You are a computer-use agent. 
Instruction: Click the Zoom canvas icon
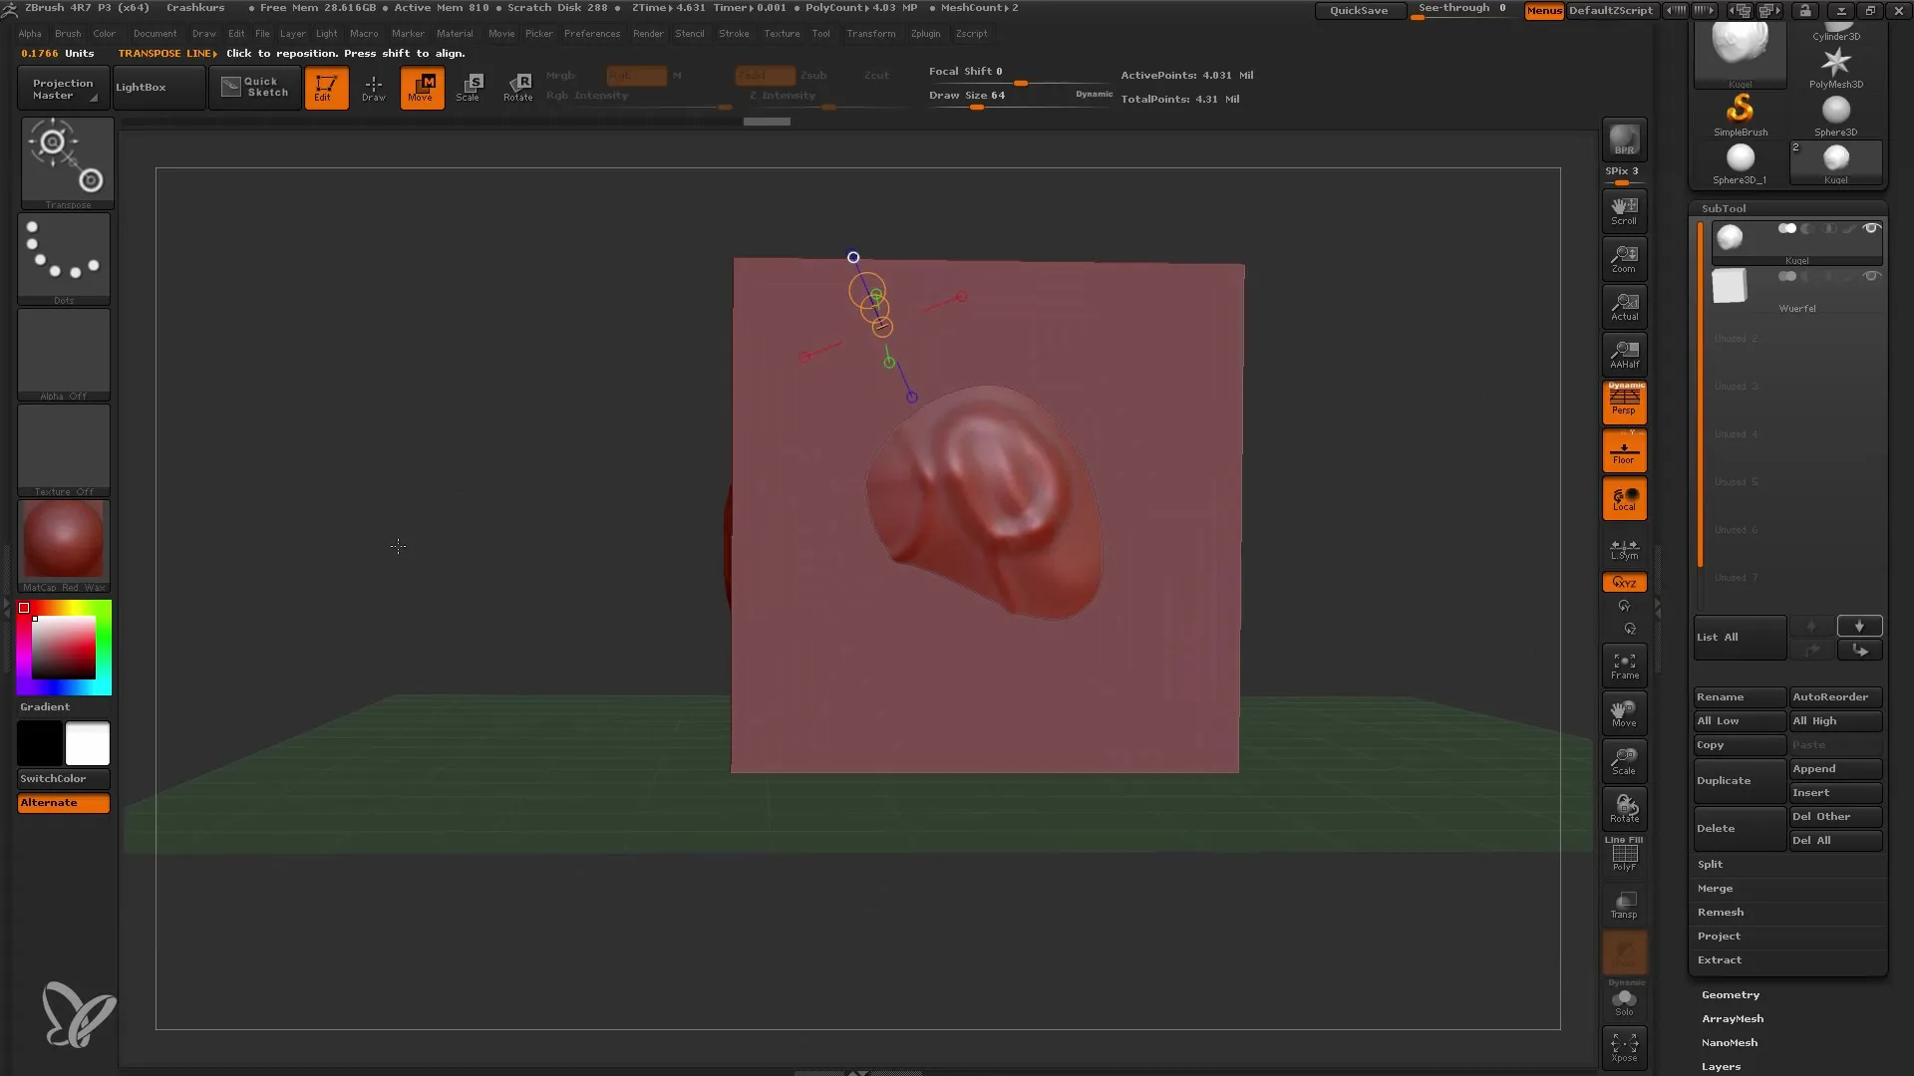tap(1624, 258)
